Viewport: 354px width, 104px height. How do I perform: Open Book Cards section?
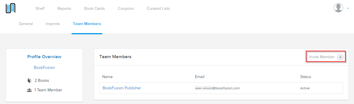click(94, 8)
